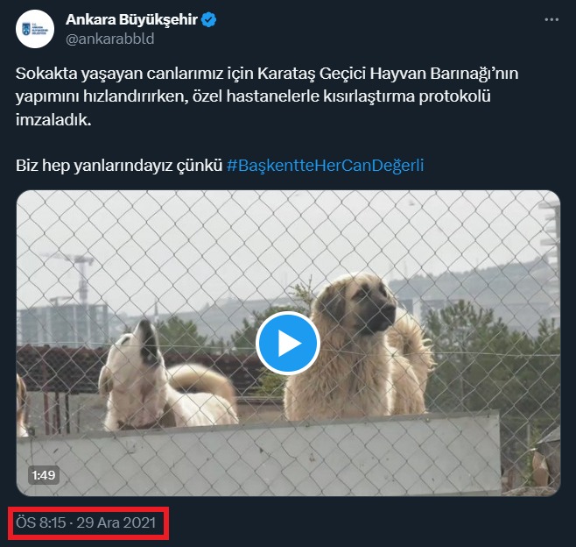Click the word imzaladık in the tweet
The width and height of the screenshot is (576, 547).
click(53, 119)
